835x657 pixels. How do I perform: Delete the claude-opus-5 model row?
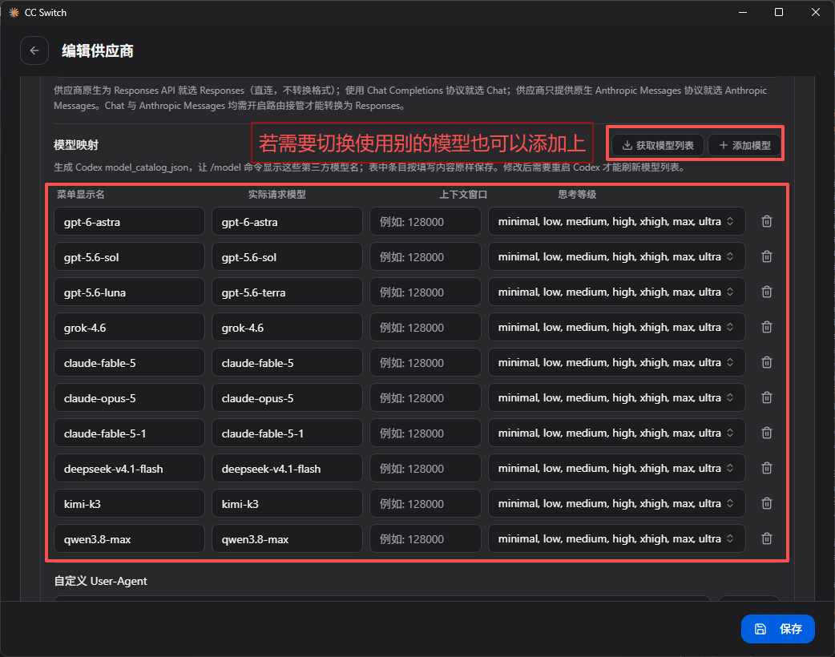[766, 397]
